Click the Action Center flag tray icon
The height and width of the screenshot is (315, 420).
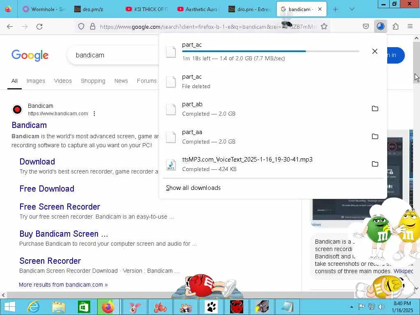362,307
